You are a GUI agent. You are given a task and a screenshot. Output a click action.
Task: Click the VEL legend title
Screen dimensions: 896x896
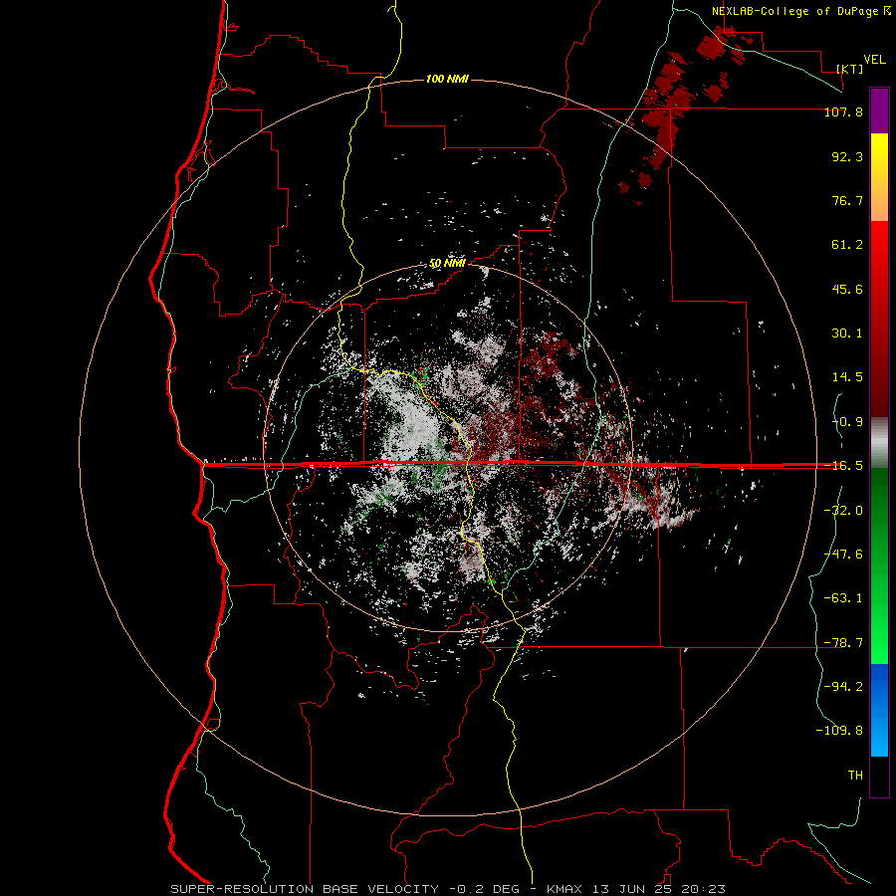click(874, 59)
